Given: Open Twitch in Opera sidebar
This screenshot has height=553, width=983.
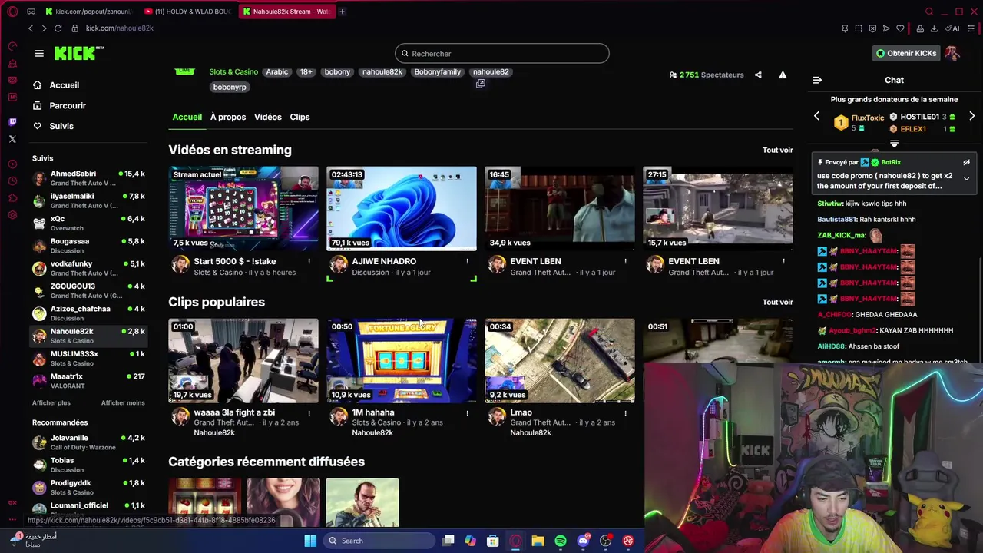Looking at the screenshot, I should pos(12,121).
